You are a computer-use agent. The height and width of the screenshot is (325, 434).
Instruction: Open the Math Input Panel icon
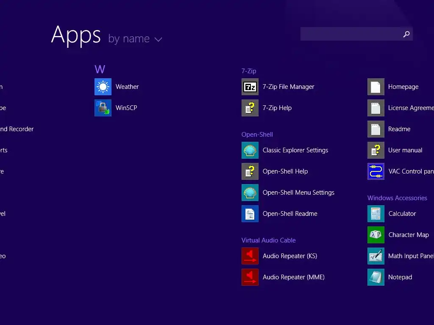click(x=376, y=256)
